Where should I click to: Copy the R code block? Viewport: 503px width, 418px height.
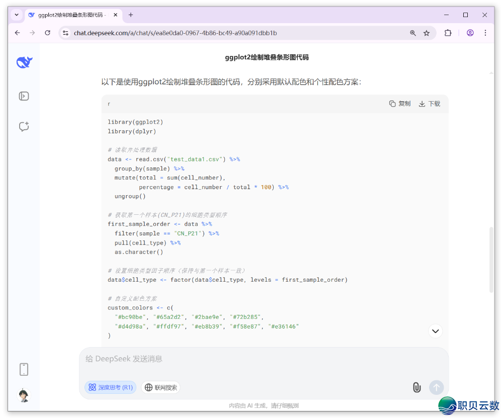click(400, 104)
